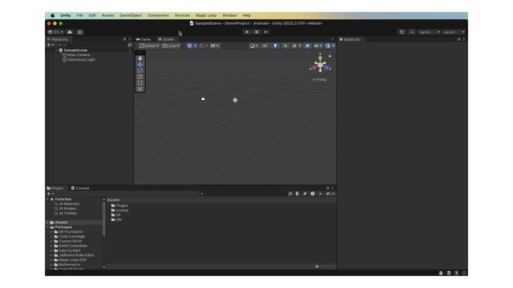Click the Step frame button
Screen dimensions: 513x288
(x=266, y=32)
